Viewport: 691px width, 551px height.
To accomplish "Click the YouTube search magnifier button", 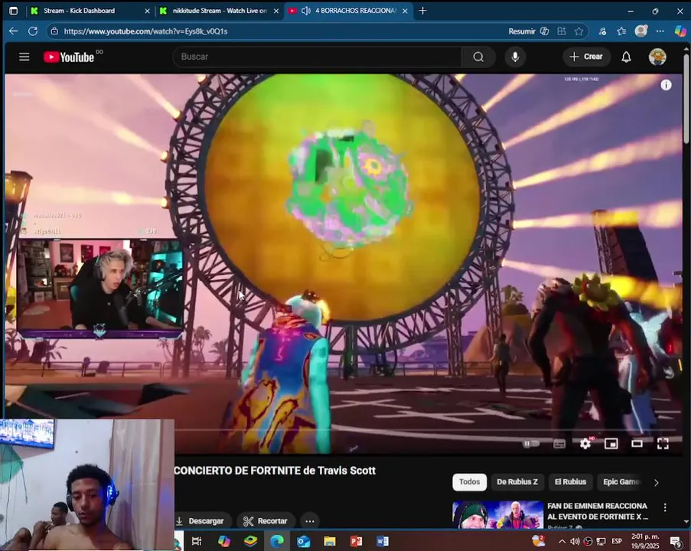I will (478, 57).
